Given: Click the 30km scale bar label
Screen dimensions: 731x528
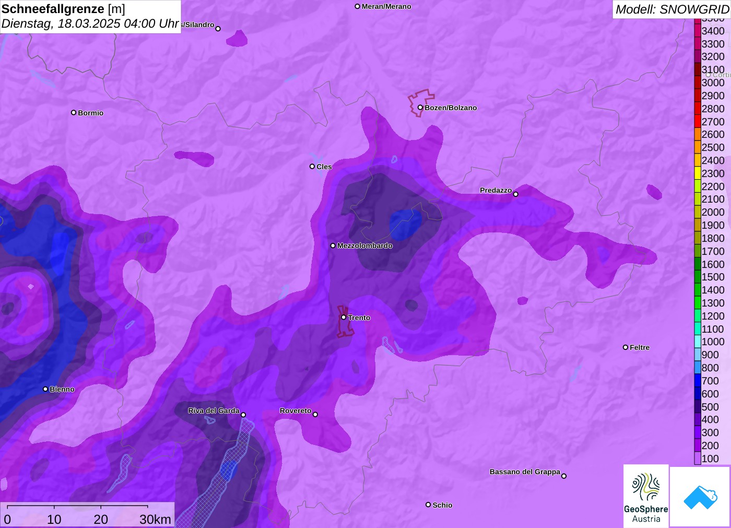Looking at the screenshot, I should tap(155, 519).
